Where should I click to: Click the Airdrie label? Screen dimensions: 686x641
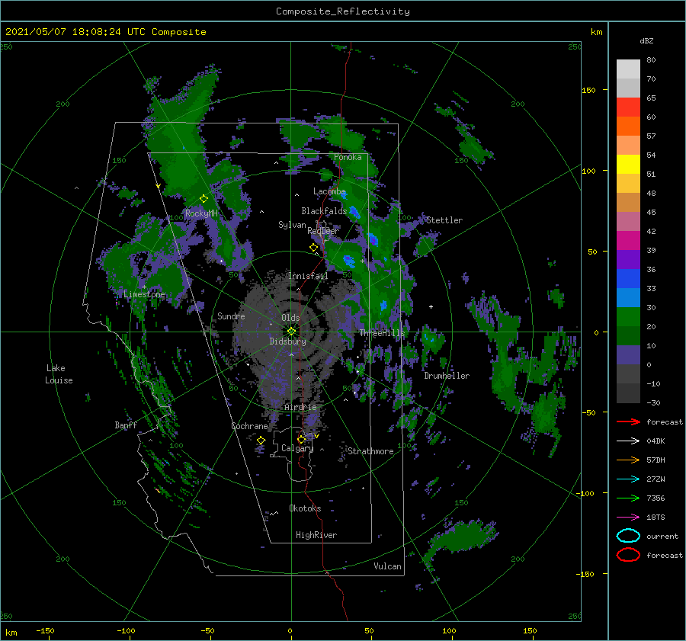[x=300, y=407]
